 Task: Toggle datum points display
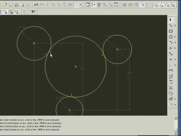point(167,5)
